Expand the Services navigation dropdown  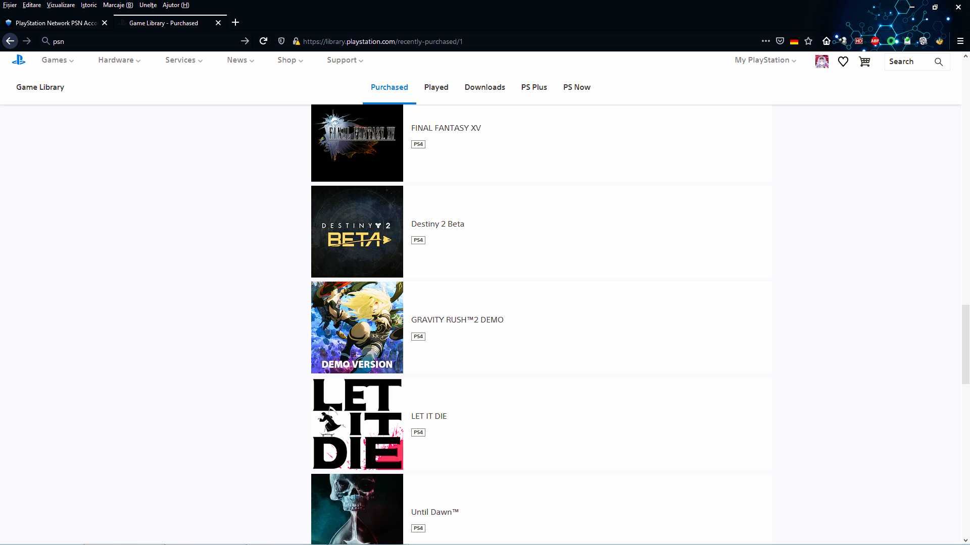click(x=183, y=60)
